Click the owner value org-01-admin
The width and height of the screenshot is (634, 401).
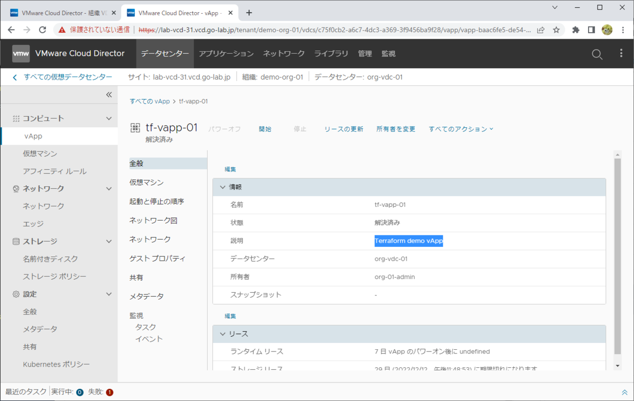point(395,277)
